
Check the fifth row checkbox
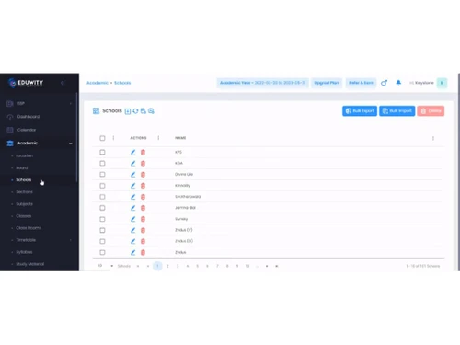[x=102, y=197]
